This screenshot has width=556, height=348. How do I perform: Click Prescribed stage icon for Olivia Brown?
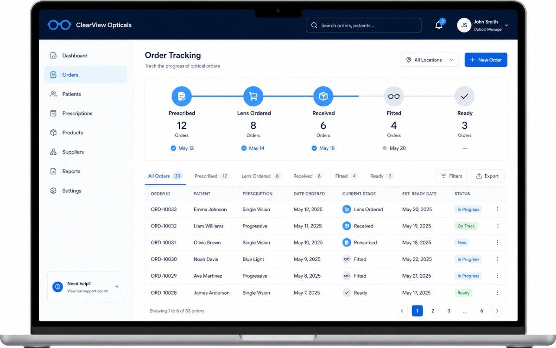(347, 243)
